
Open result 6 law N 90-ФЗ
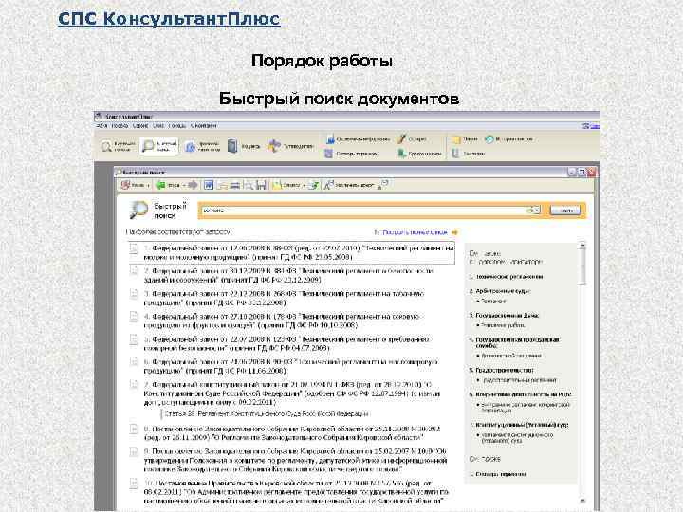tap(291, 366)
